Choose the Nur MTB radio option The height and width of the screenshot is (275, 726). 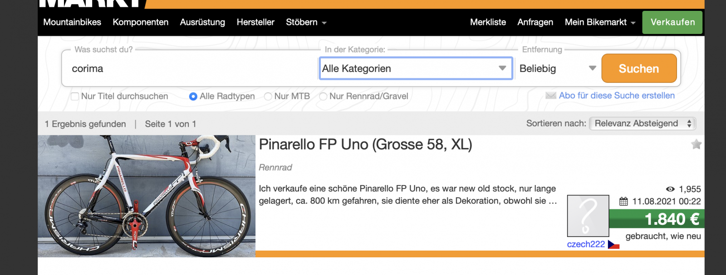pos(268,96)
